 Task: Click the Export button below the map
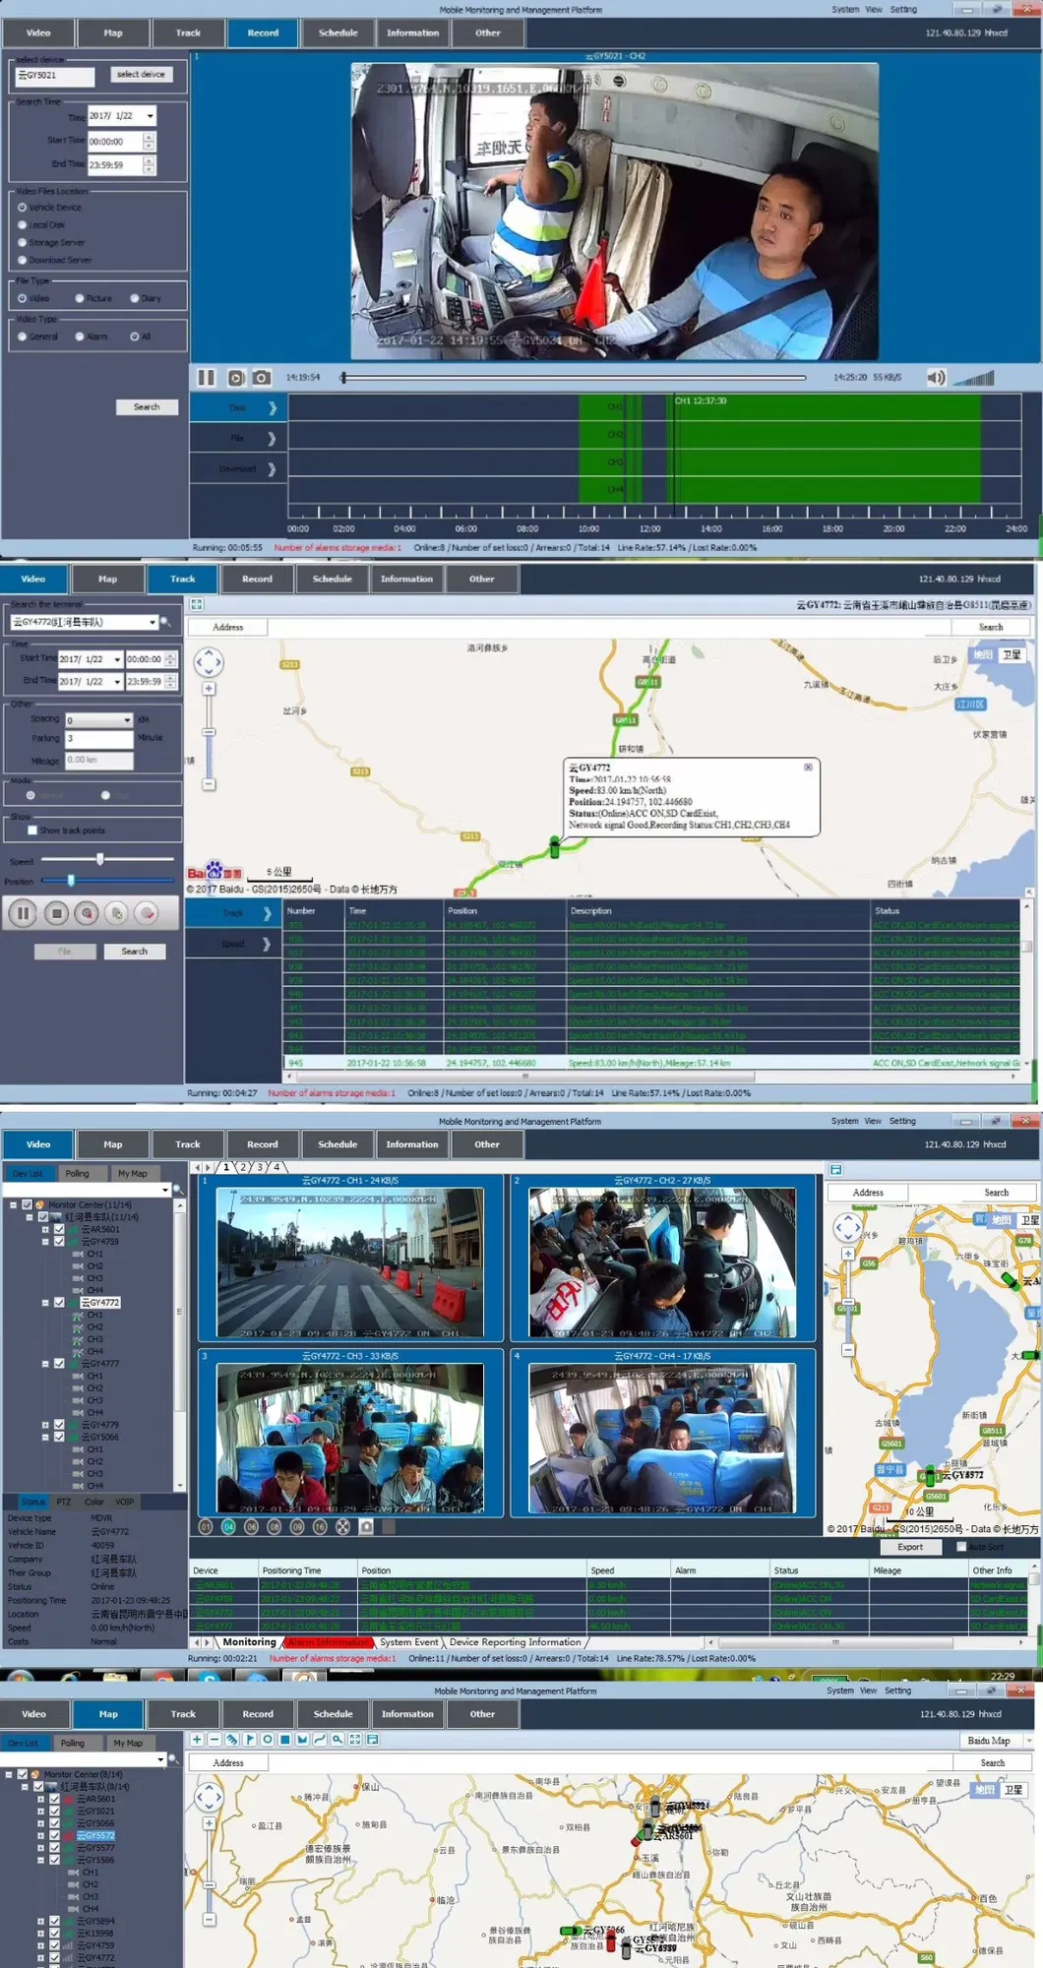[910, 1547]
